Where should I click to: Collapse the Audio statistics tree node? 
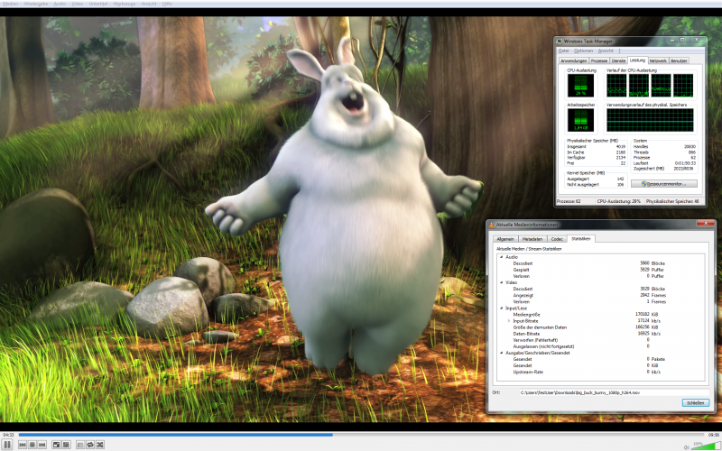click(x=502, y=257)
